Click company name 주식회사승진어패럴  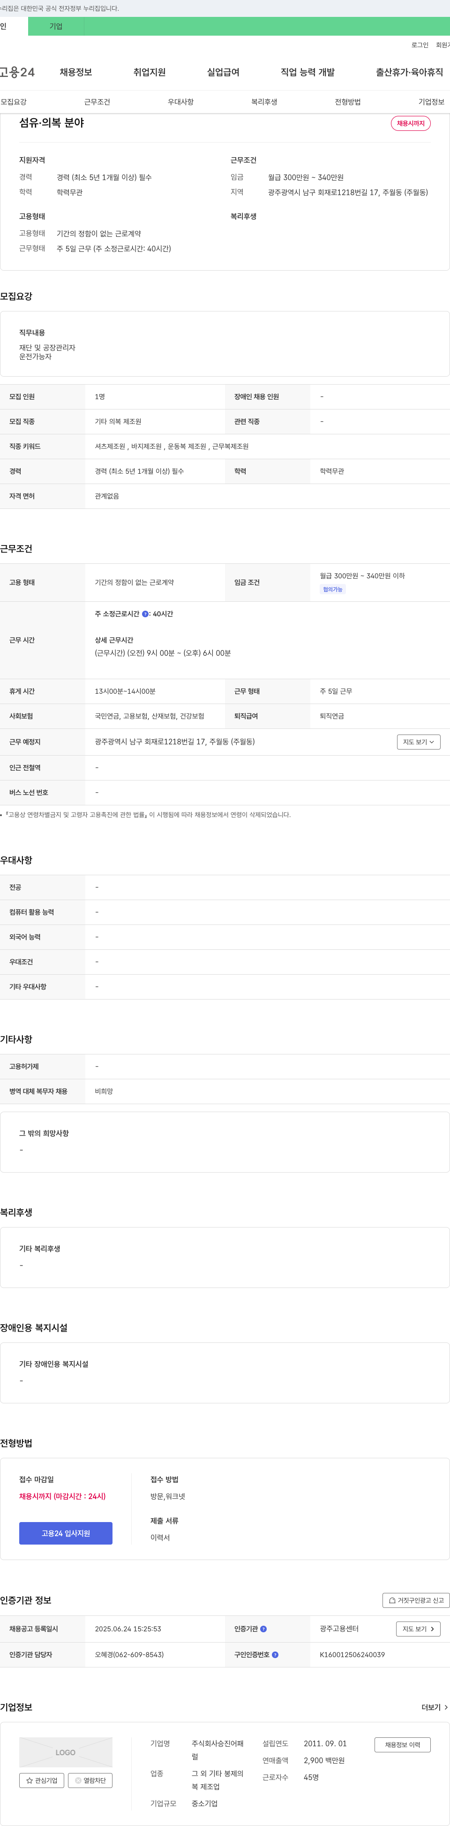point(217,1750)
